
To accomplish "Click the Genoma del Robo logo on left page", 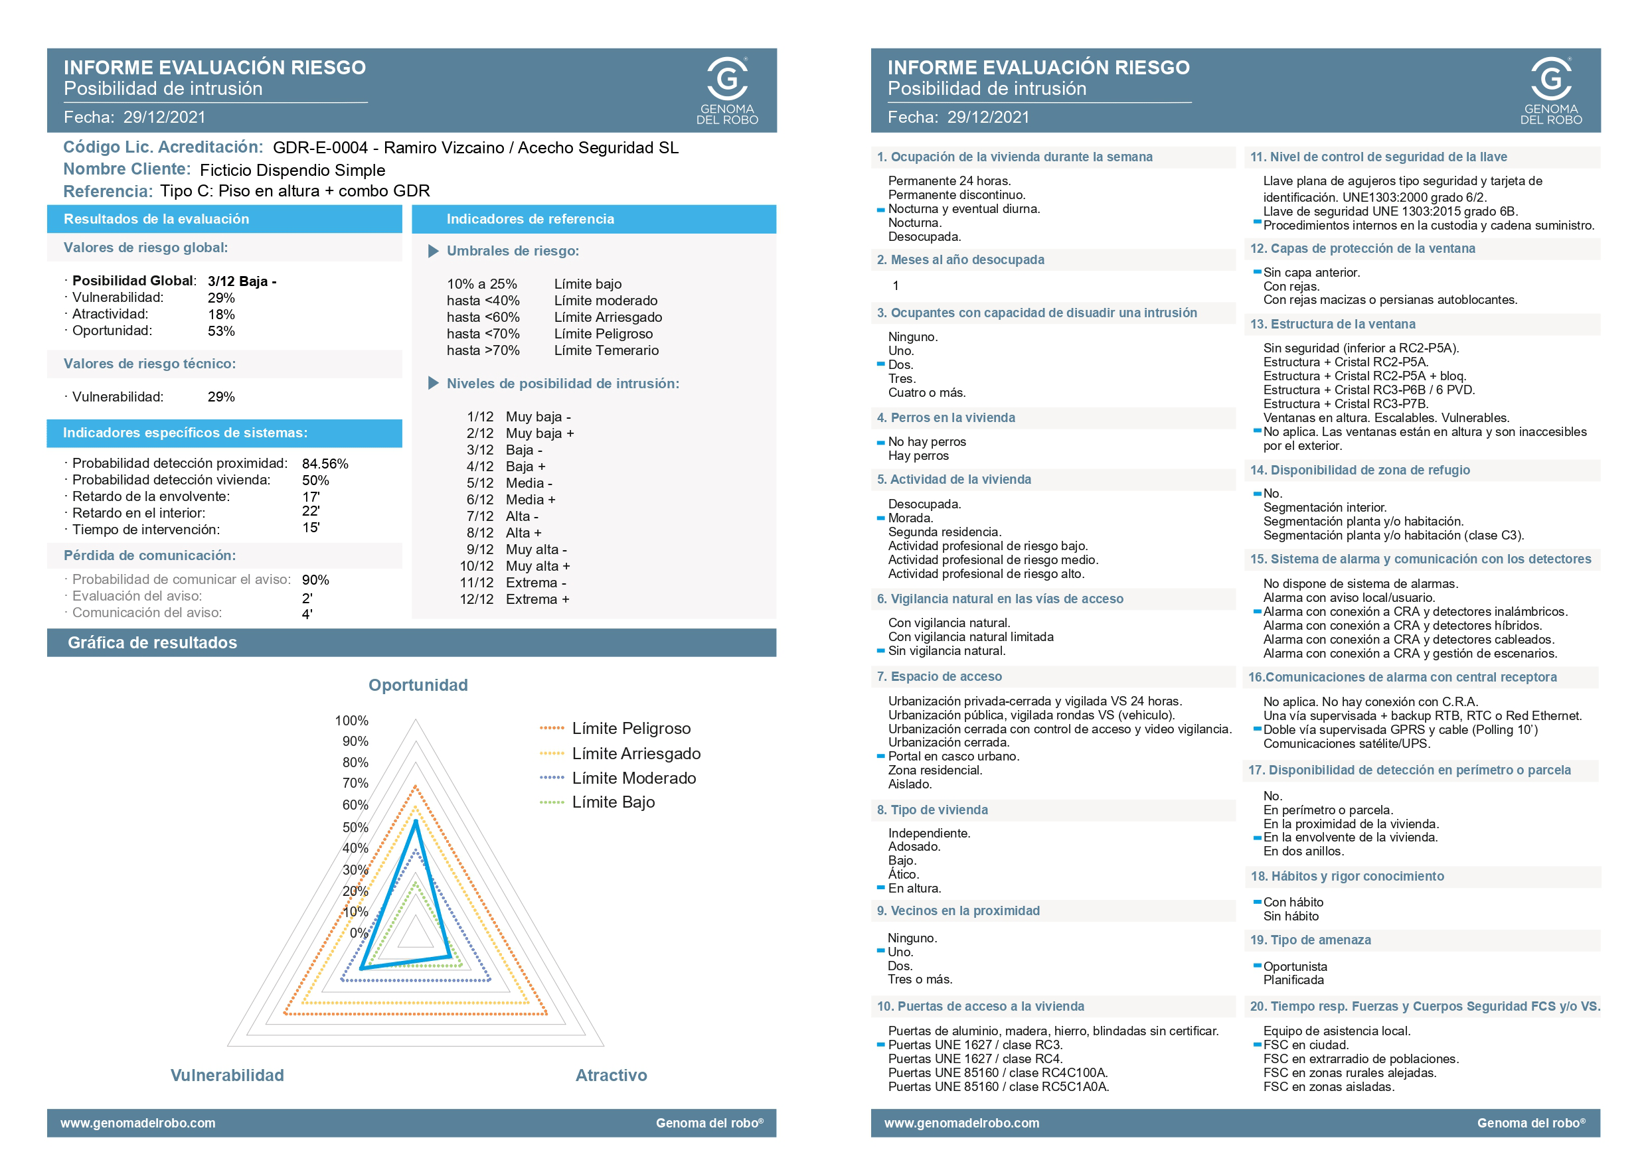I will point(727,90).
